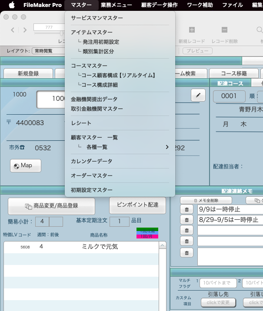The image size is (263, 311).
Task: Select オーダーマスター menu entry
Action: click(120, 175)
